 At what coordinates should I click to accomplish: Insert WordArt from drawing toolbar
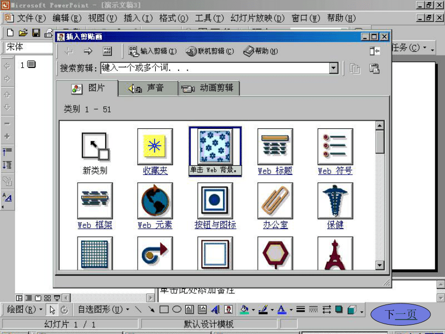point(215,309)
